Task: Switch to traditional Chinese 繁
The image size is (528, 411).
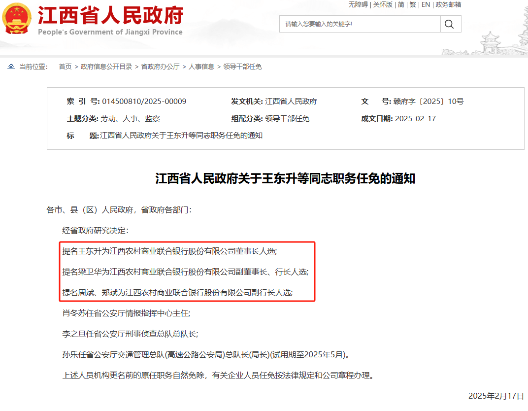Action: (413, 4)
